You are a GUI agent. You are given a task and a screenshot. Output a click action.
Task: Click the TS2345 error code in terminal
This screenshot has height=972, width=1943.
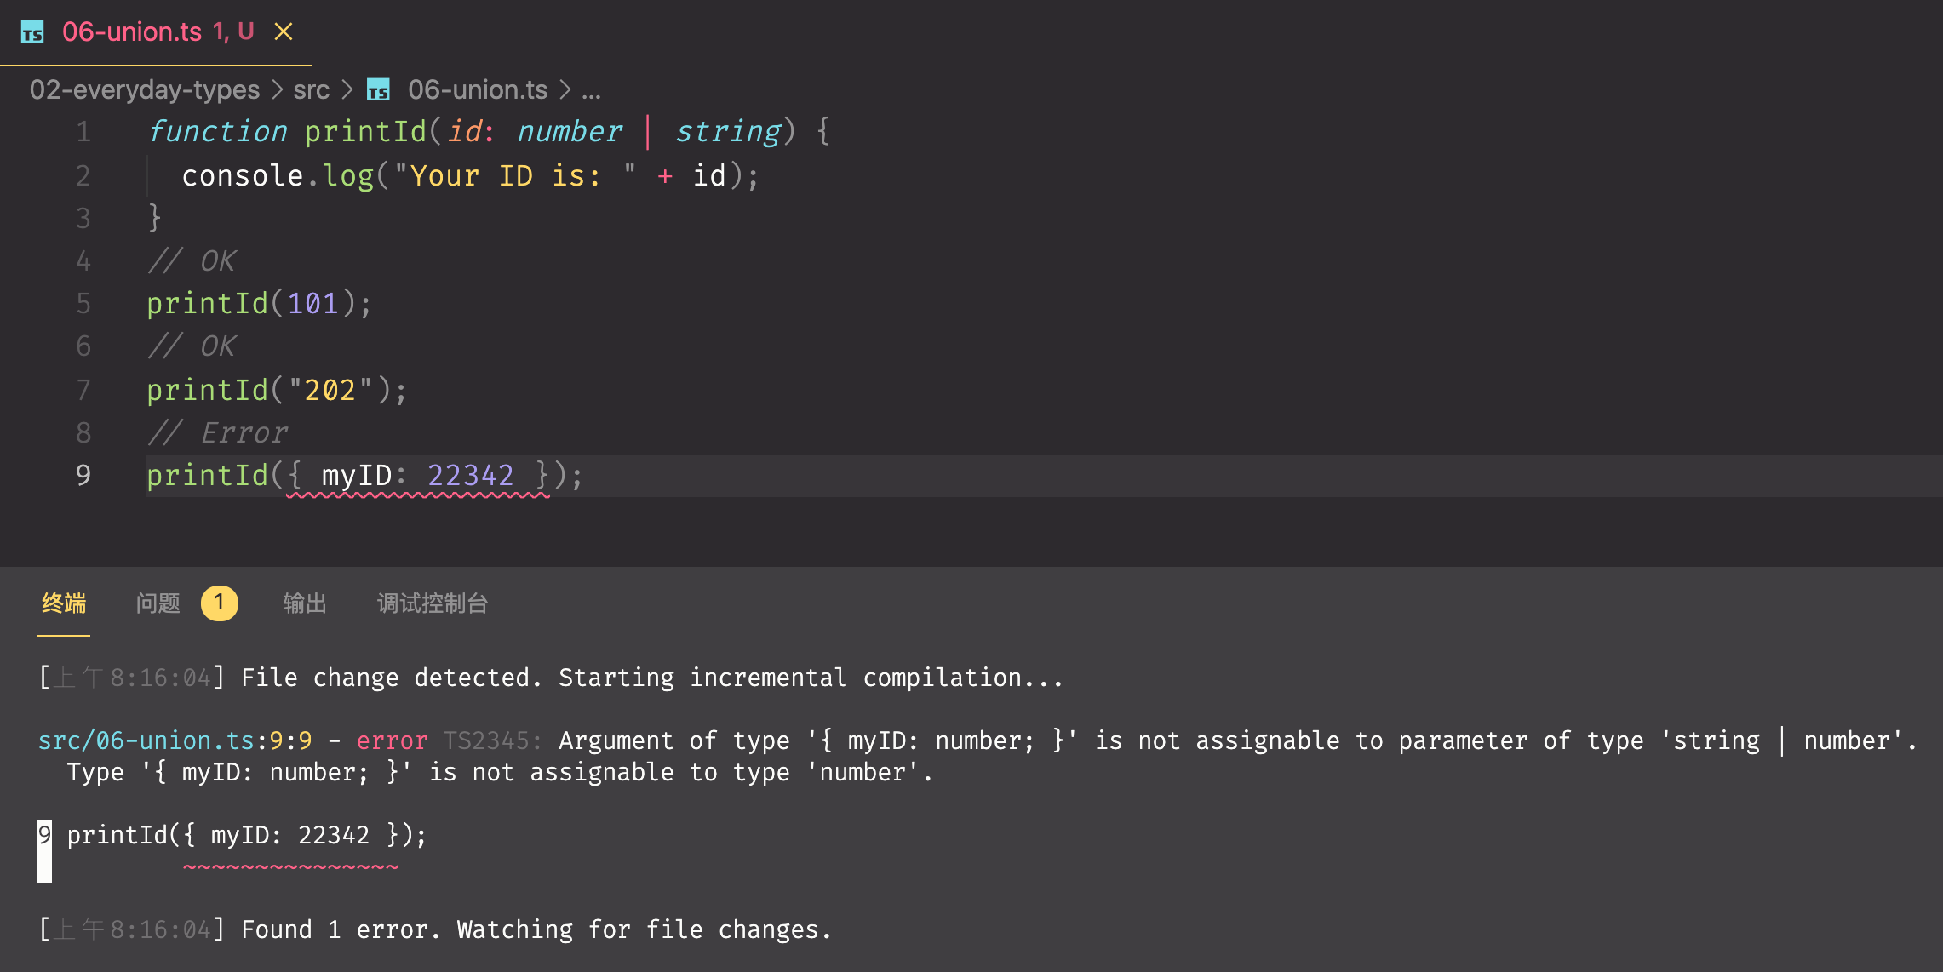pyautogui.click(x=491, y=740)
